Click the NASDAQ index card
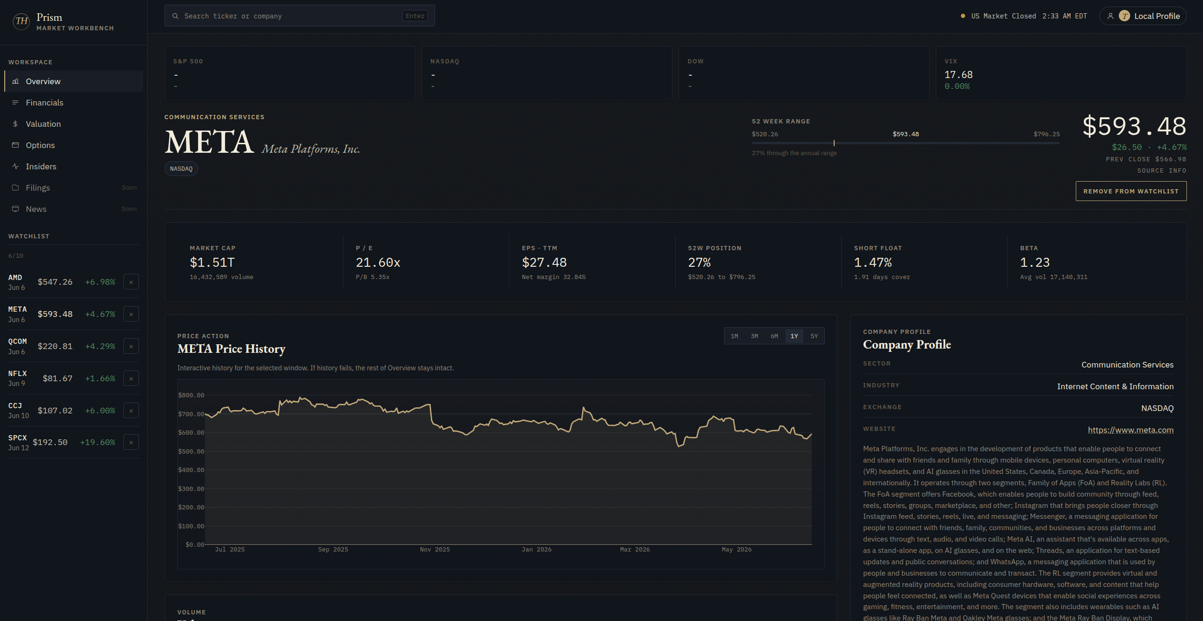 [547, 73]
